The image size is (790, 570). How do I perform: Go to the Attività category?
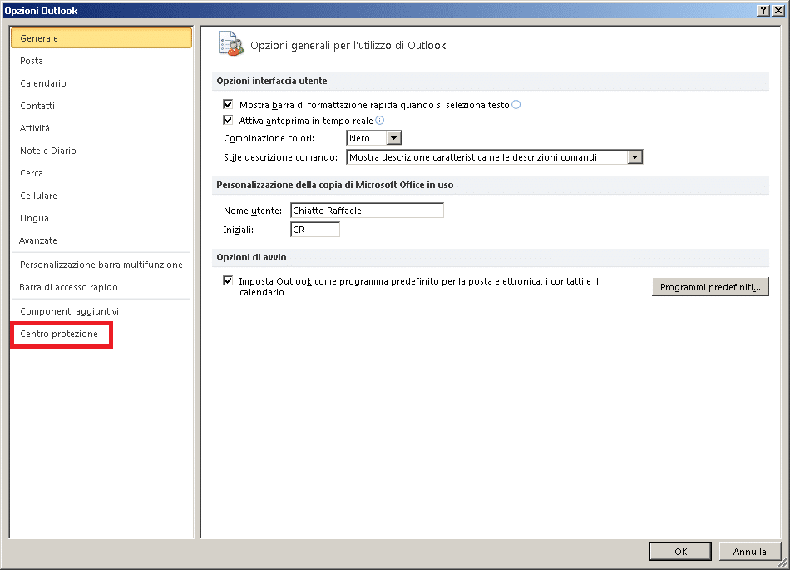pyautogui.click(x=101, y=128)
